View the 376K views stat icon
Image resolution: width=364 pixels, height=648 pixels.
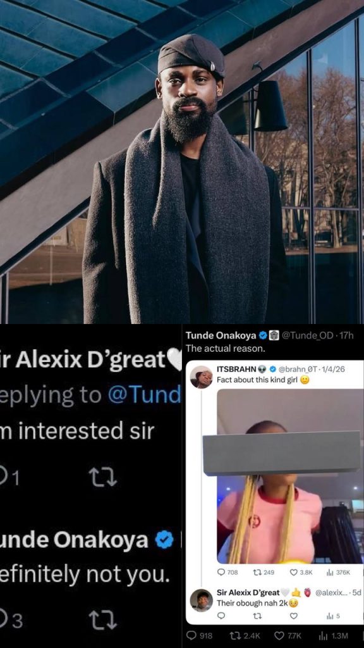330,572
